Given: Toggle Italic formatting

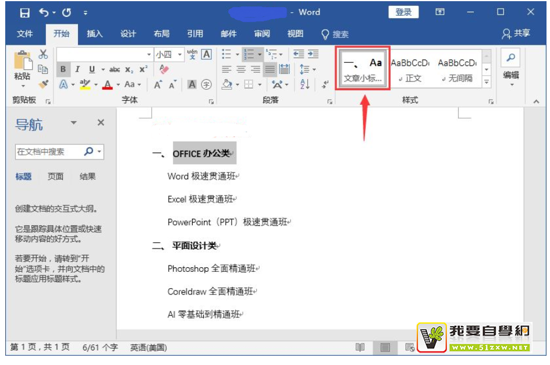Looking at the screenshot, I should tap(77, 69).
